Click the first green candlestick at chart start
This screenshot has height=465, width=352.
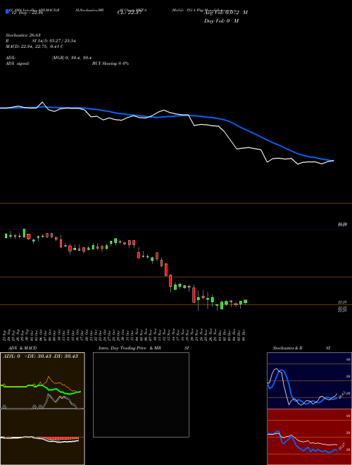tap(6, 236)
